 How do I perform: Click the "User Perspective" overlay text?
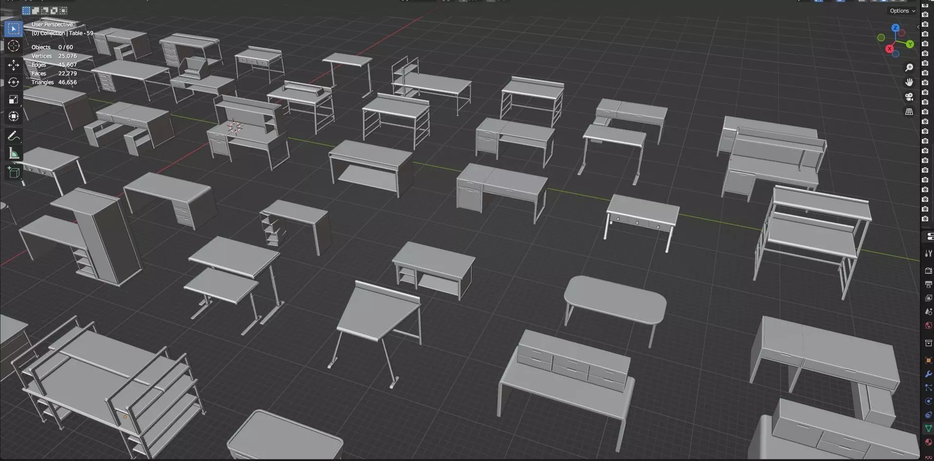point(52,24)
